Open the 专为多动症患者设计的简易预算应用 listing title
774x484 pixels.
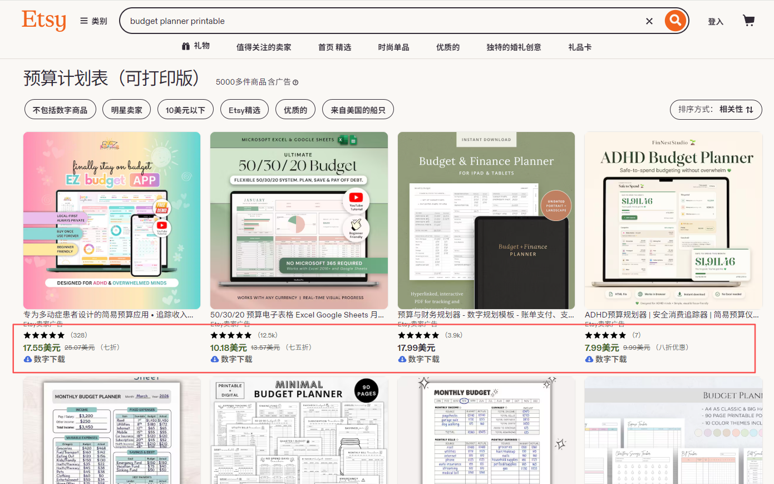pyautogui.click(x=109, y=315)
